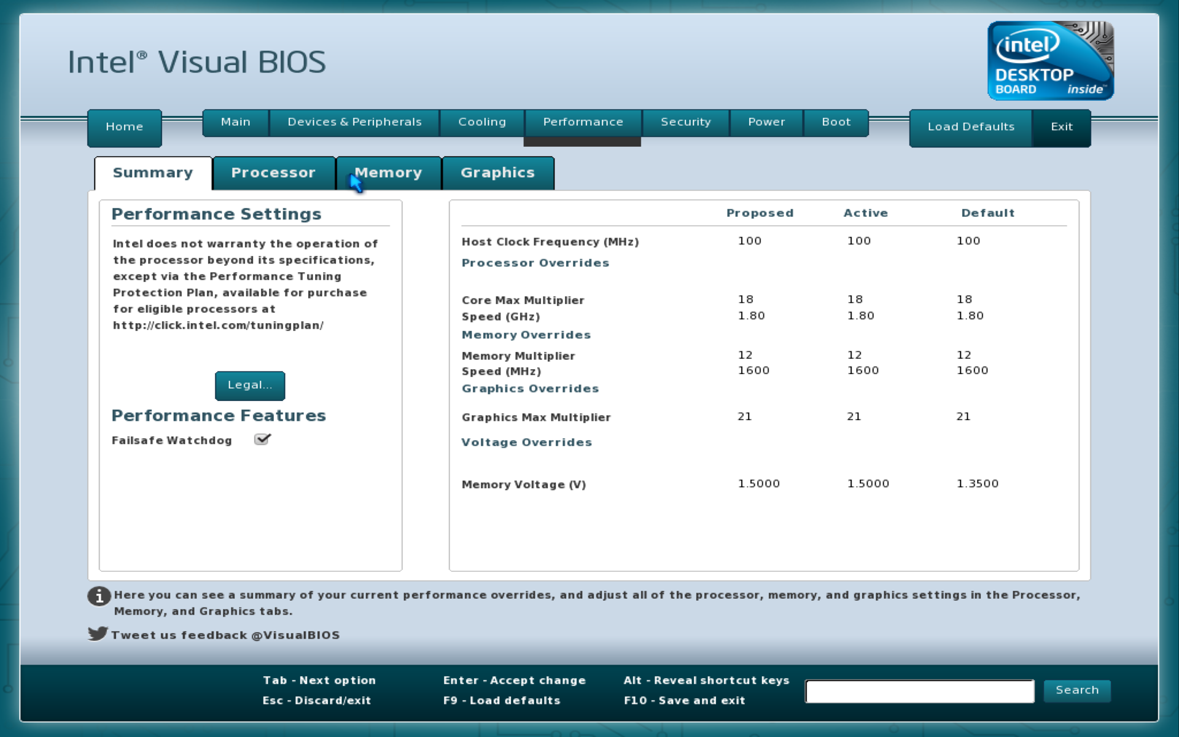This screenshot has height=737, width=1179.
Task: Click the Active column header
Action: point(866,213)
